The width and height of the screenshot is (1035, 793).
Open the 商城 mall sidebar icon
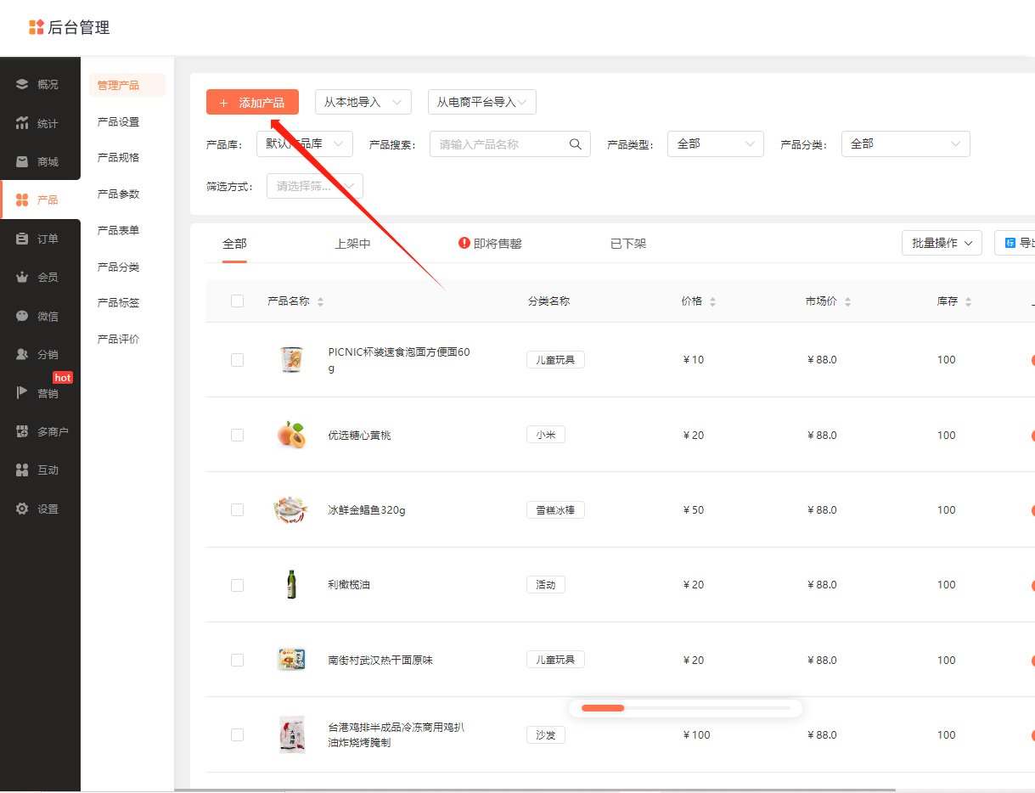coord(22,161)
